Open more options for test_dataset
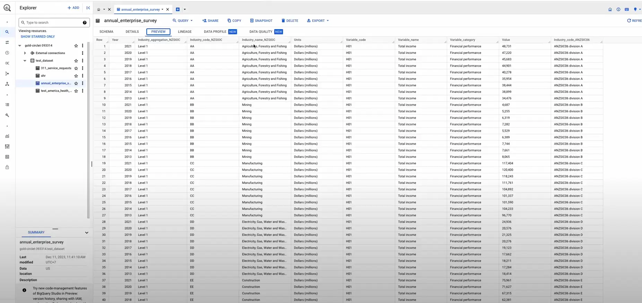 83,61
